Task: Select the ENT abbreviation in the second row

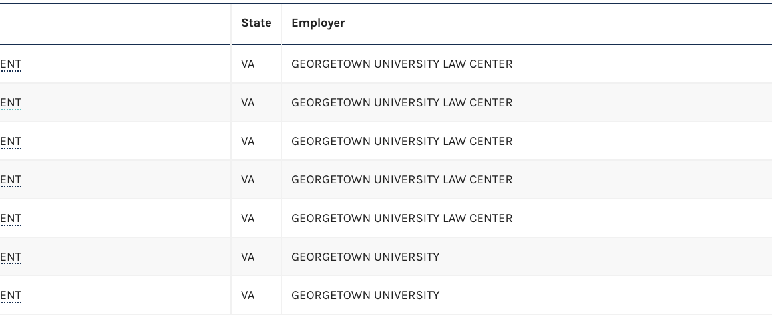Action: 11,103
